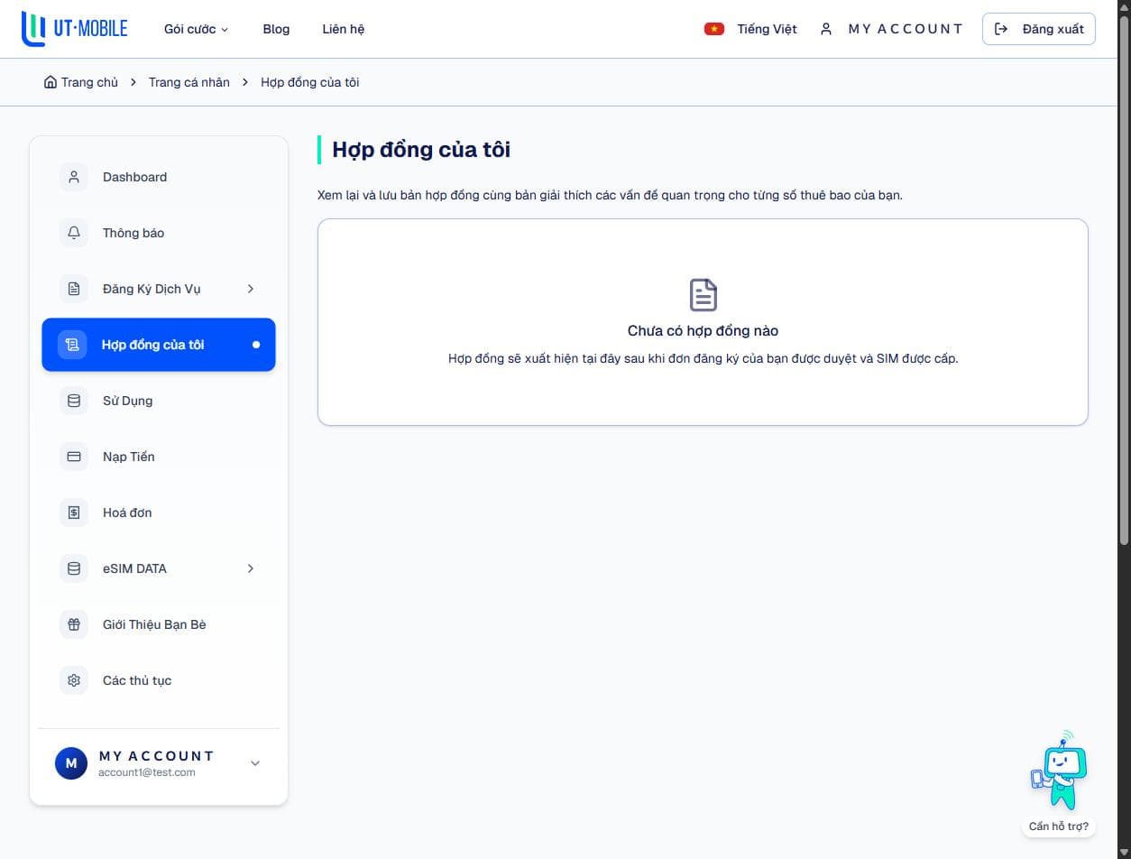Go to the Blog page

point(276,29)
